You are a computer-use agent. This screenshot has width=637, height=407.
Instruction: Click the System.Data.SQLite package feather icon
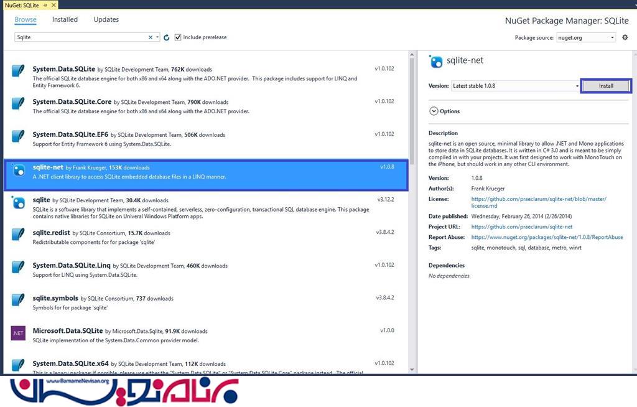tap(19, 70)
